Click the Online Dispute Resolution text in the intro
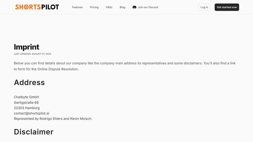The height and width of the screenshot is (142, 253). (x=58, y=69)
